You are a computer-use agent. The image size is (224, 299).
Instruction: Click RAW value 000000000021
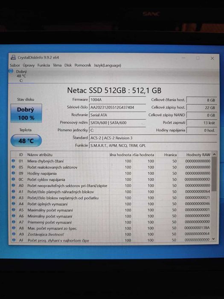point(197,197)
